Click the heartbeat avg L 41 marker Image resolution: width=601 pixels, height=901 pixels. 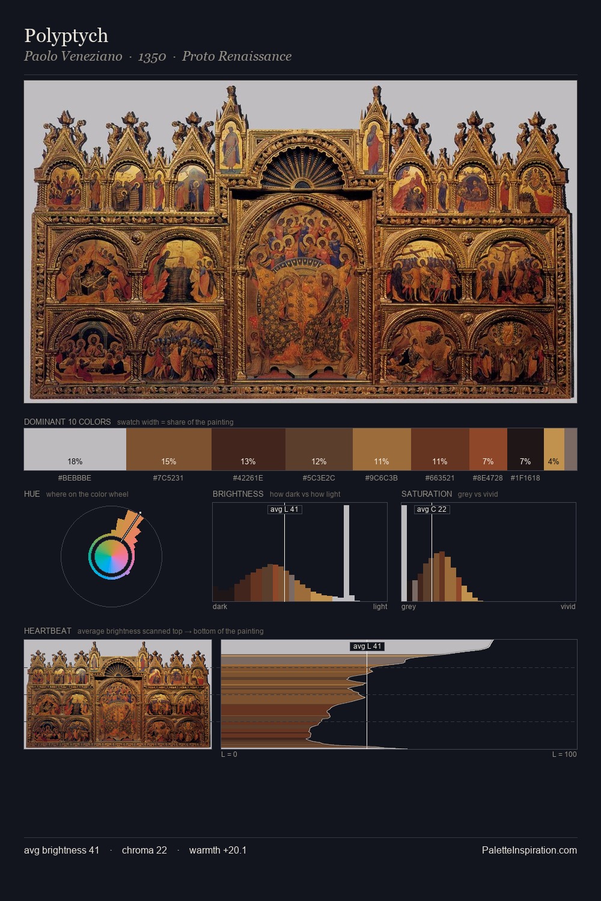point(367,646)
